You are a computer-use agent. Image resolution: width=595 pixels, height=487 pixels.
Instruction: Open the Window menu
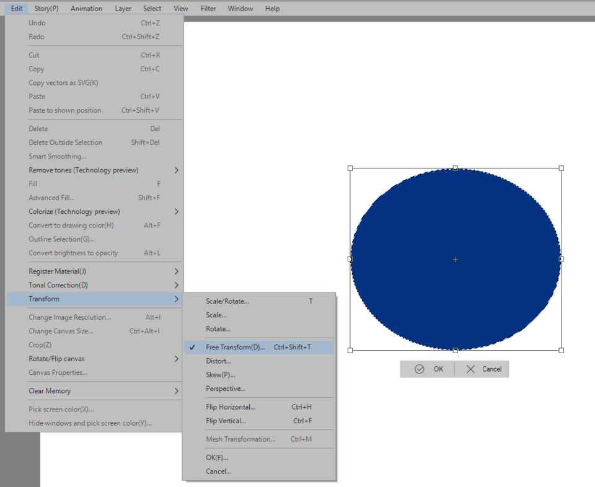click(x=240, y=8)
